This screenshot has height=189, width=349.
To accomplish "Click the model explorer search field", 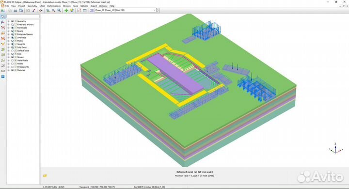I will (x=23, y=16).
